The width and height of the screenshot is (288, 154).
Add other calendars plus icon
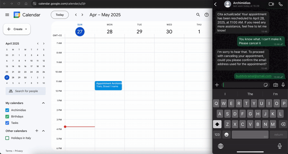pos(37,131)
